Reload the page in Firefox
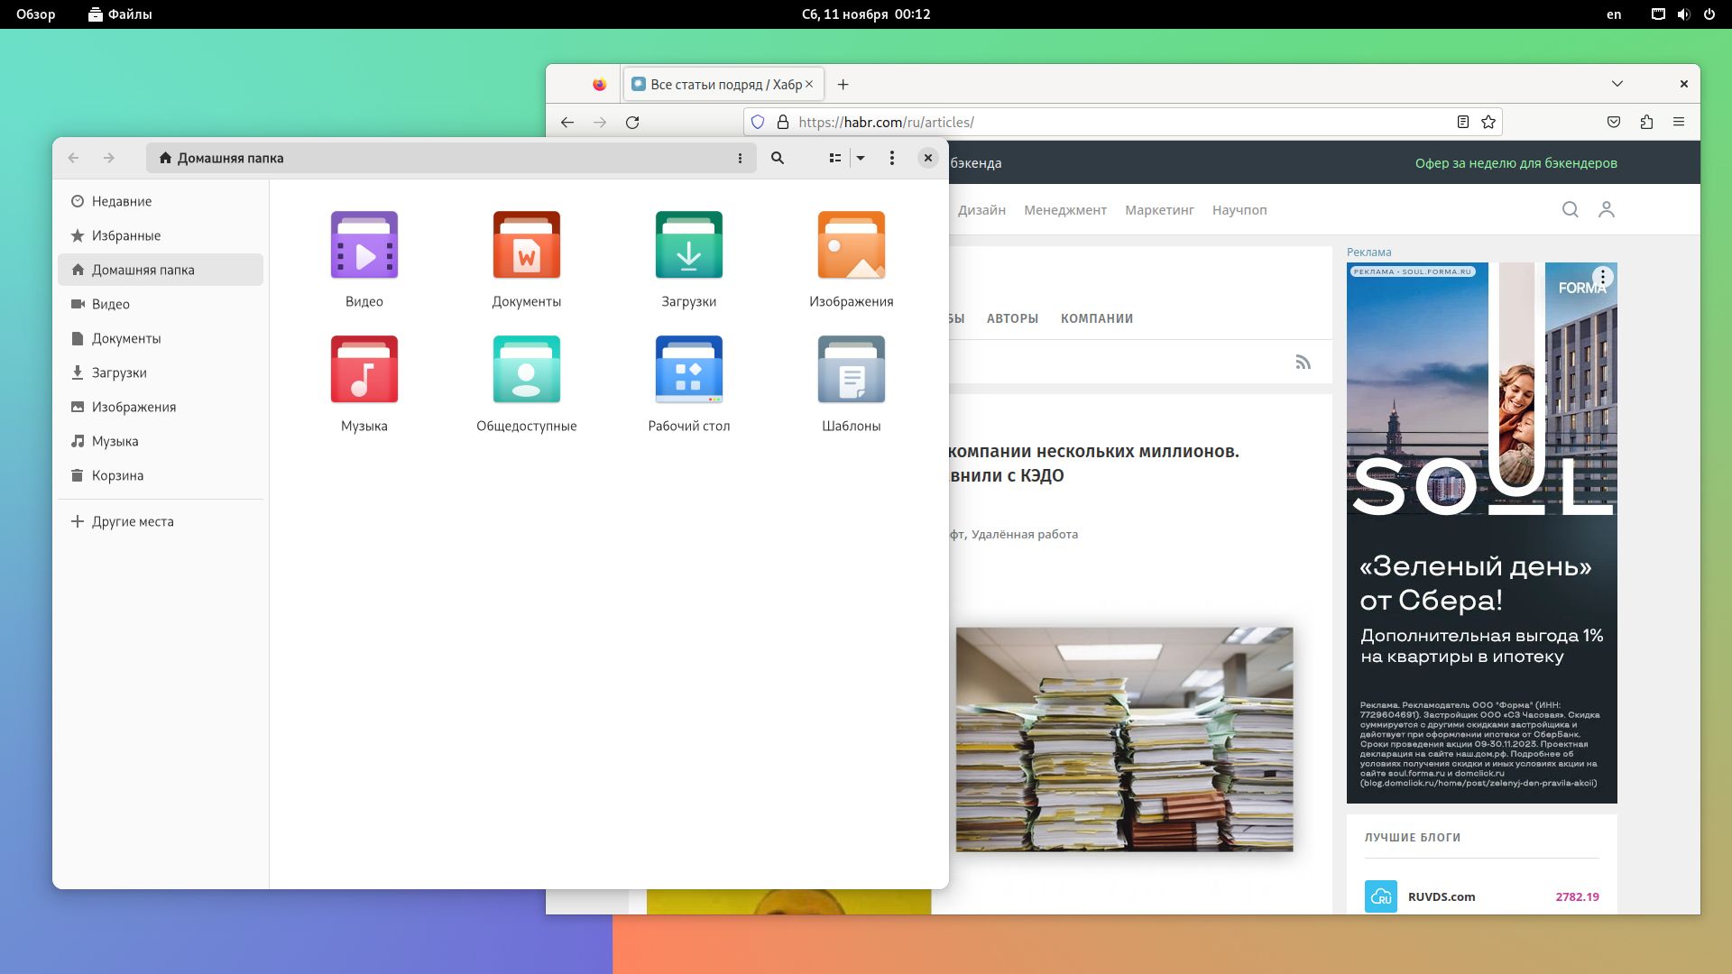The height and width of the screenshot is (974, 1732). click(632, 122)
